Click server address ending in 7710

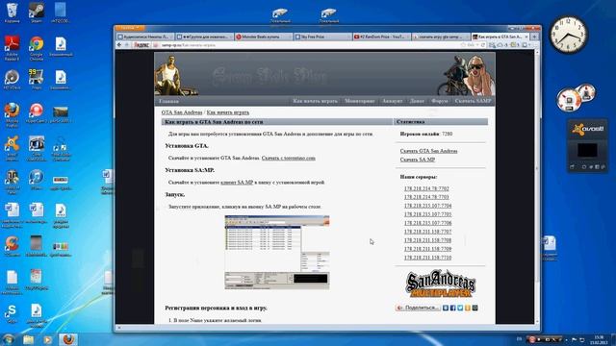[x=427, y=258]
